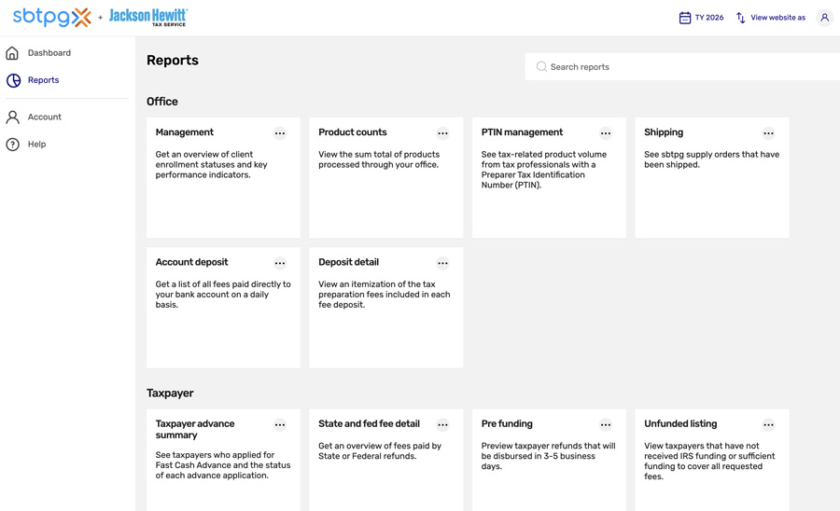Image resolution: width=840 pixels, height=511 pixels.
Task: Open the Account deposit more options
Action: [280, 263]
